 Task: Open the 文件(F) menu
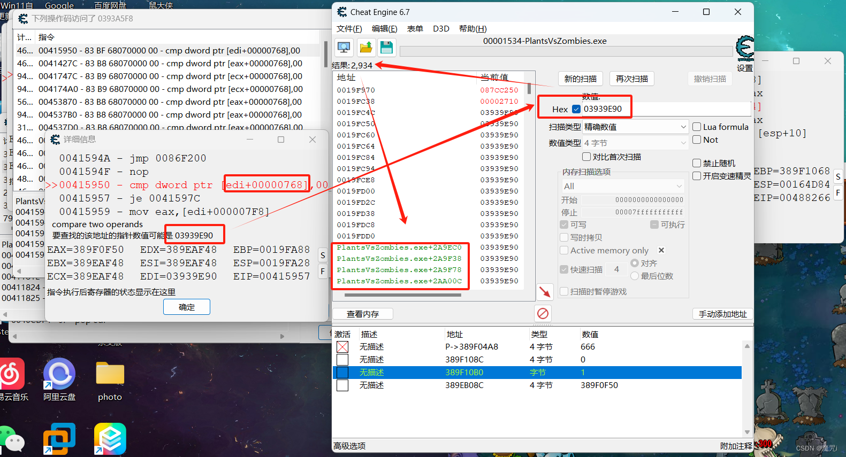[x=349, y=28]
